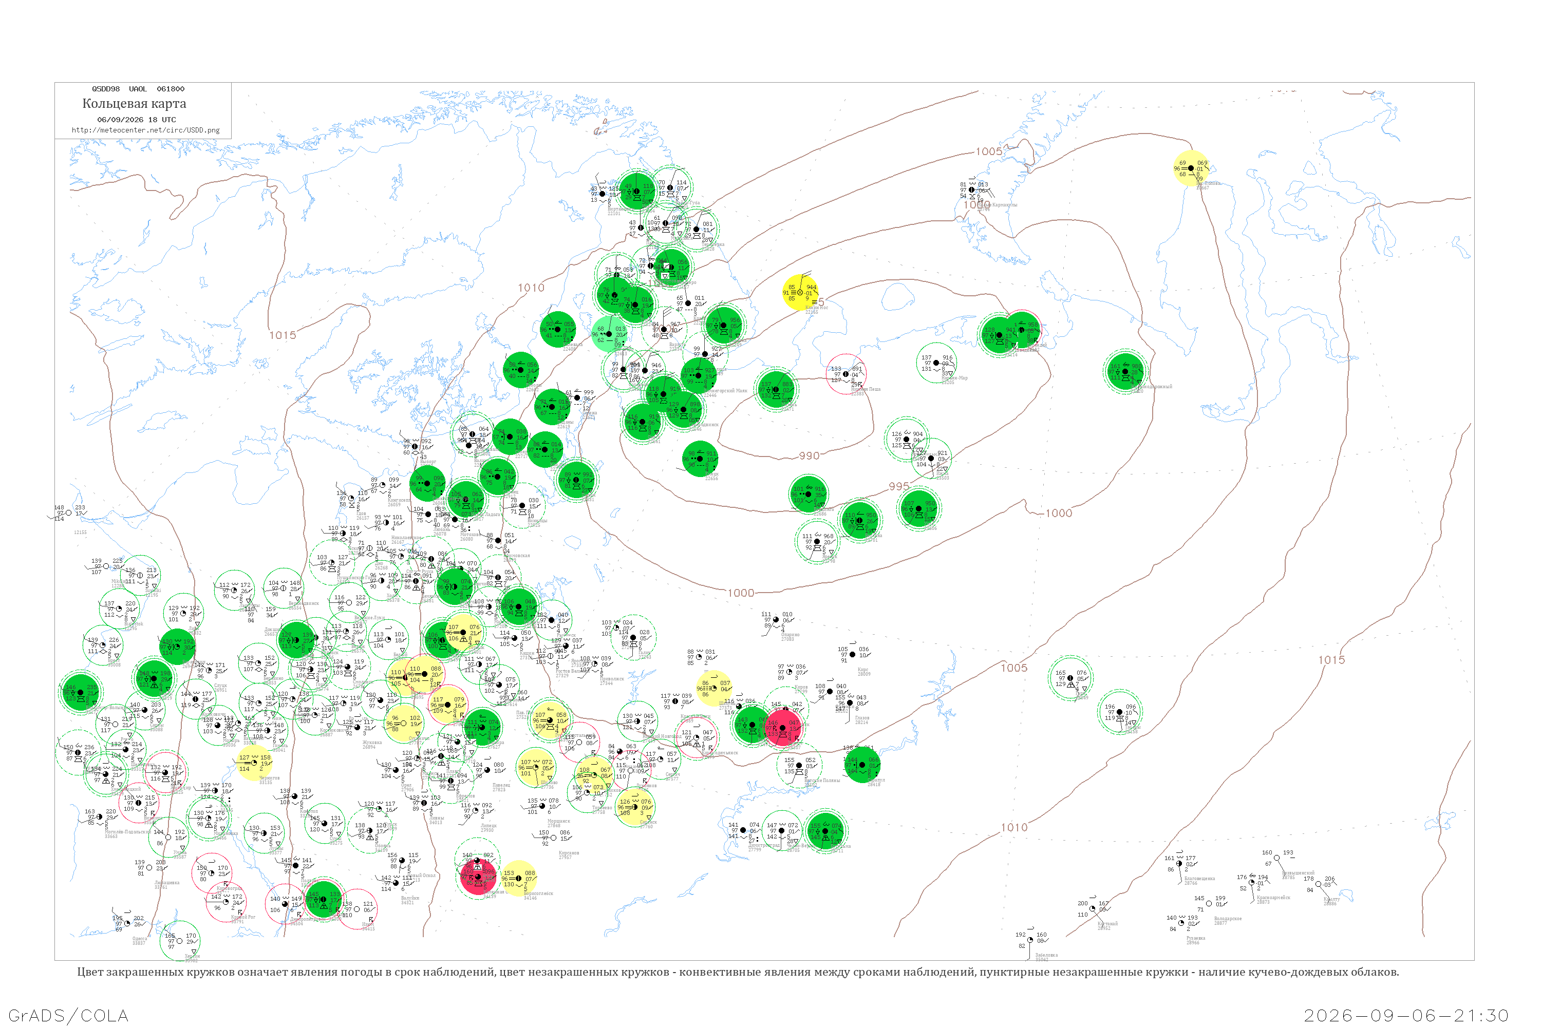Click the yellow station marker labeled 69 069
The image size is (1541, 1027).
click(x=1191, y=168)
